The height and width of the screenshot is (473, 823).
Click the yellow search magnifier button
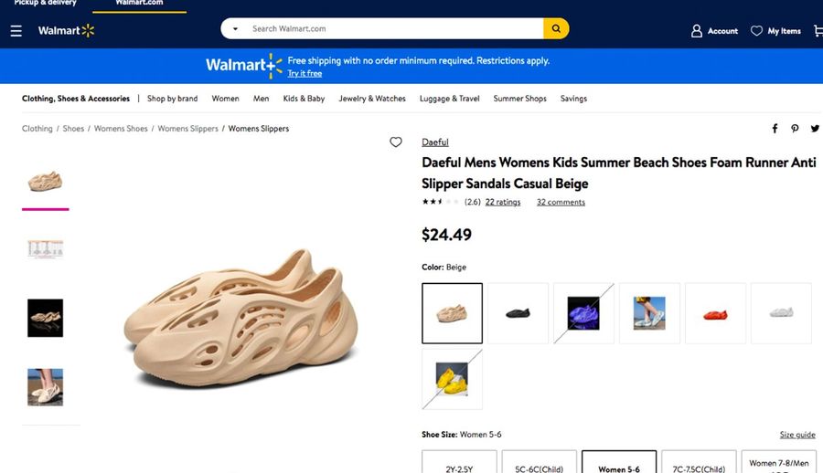coord(556,28)
